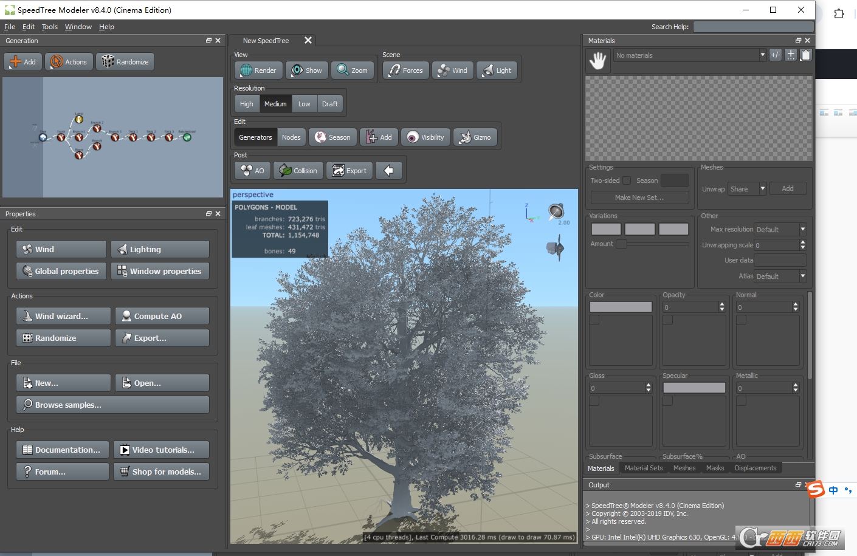The image size is (857, 556).
Task: Click the Add generator button
Action: pos(23,62)
